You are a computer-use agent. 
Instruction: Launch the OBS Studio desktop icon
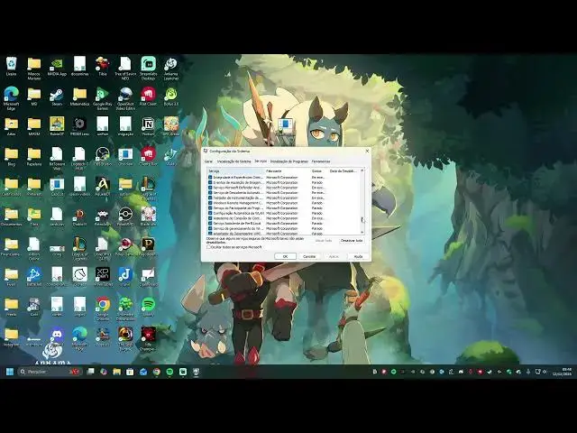[x=102, y=156]
